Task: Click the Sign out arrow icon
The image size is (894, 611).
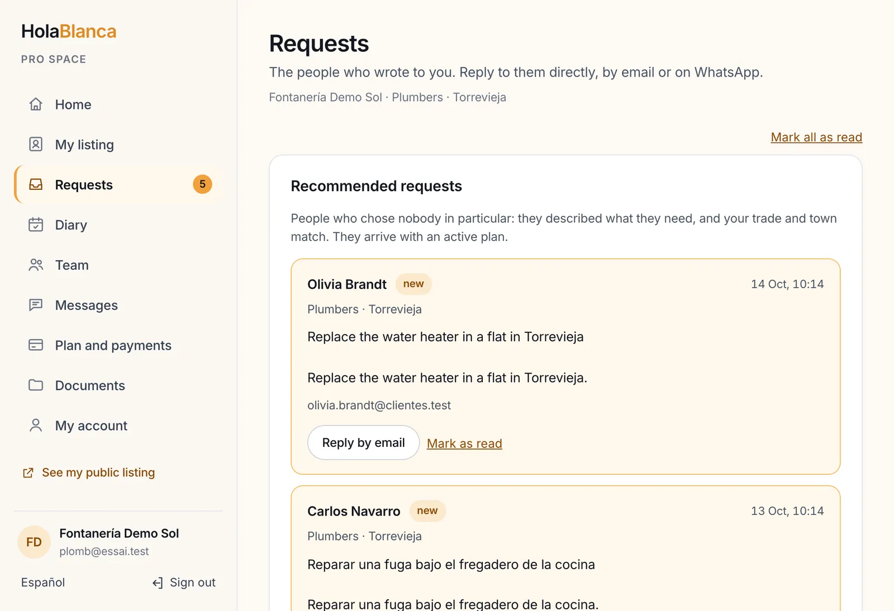Action: tap(158, 583)
